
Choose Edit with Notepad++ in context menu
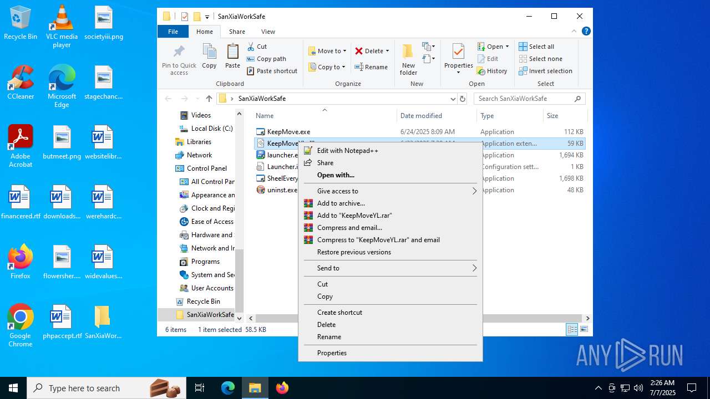click(347, 151)
